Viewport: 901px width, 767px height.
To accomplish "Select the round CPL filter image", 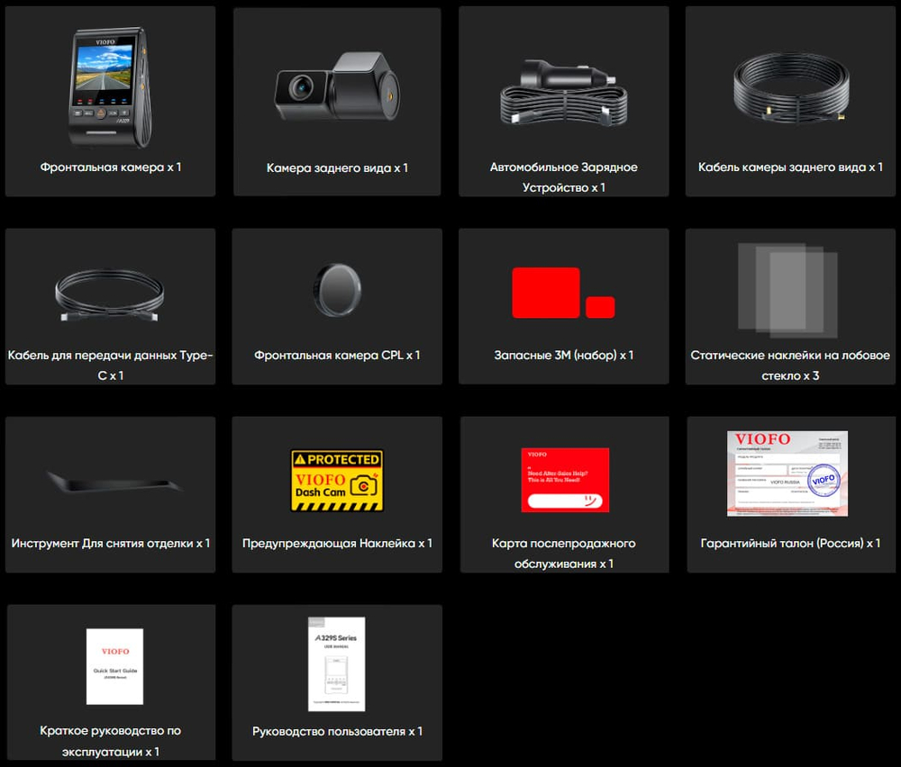I will 337,289.
